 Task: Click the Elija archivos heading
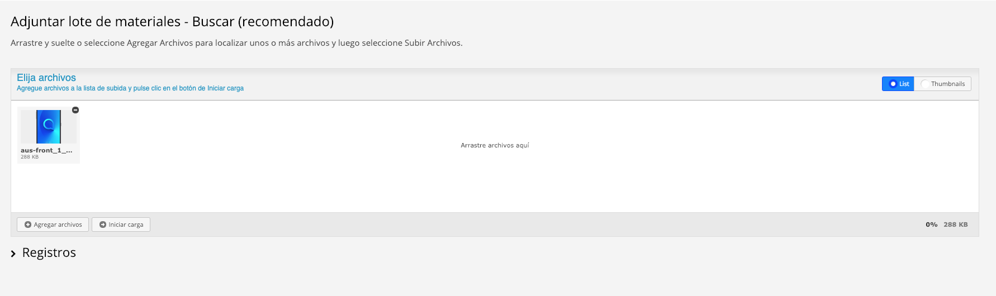pos(46,78)
